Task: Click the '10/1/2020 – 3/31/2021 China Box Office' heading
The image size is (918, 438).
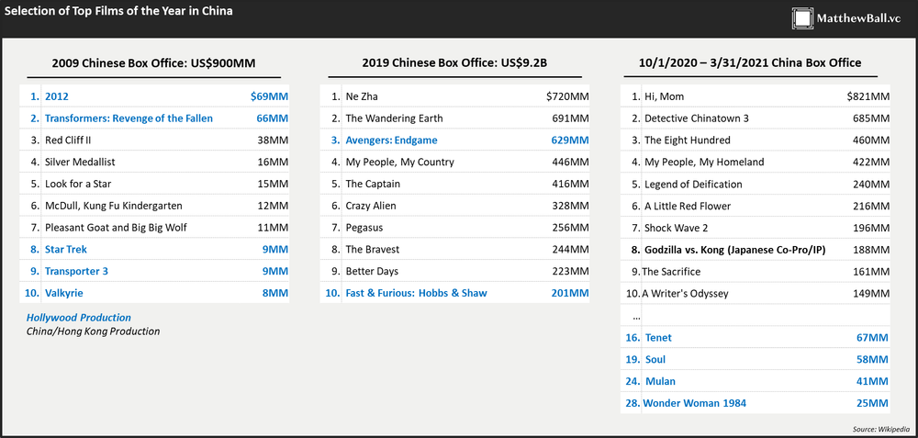Action: click(750, 62)
